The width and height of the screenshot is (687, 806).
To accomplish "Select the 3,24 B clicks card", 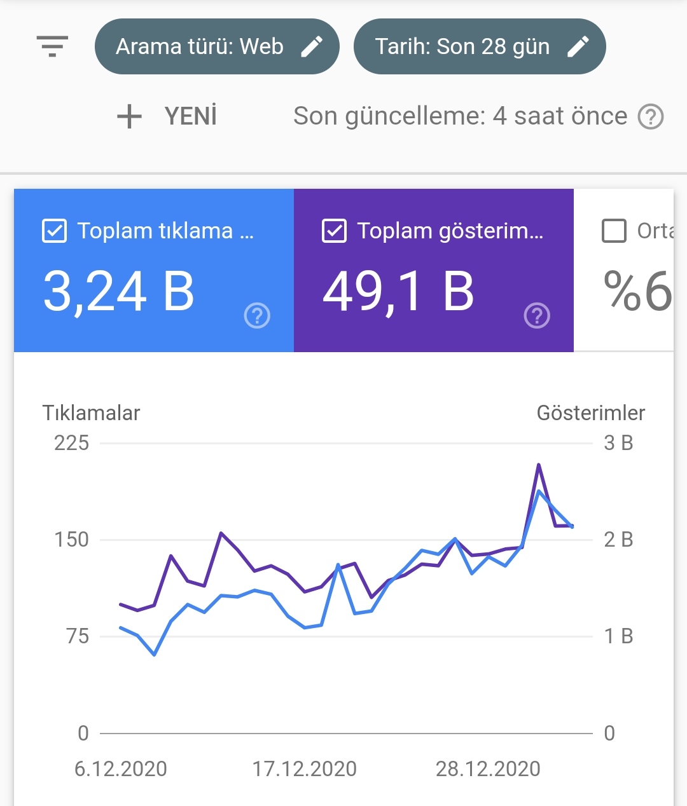I will click(154, 270).
